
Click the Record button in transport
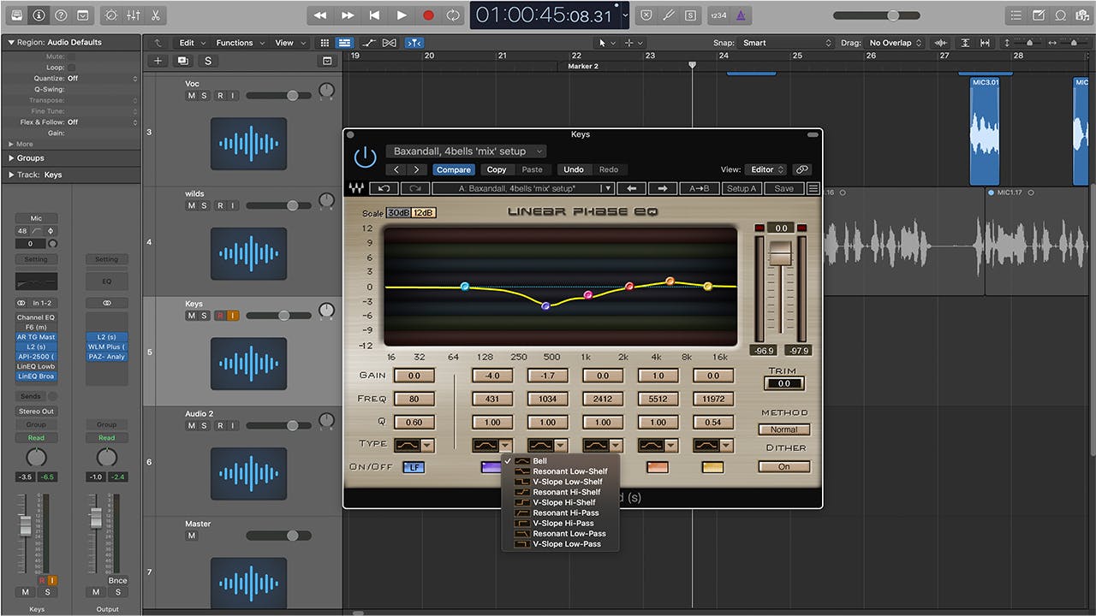(428, 15)
